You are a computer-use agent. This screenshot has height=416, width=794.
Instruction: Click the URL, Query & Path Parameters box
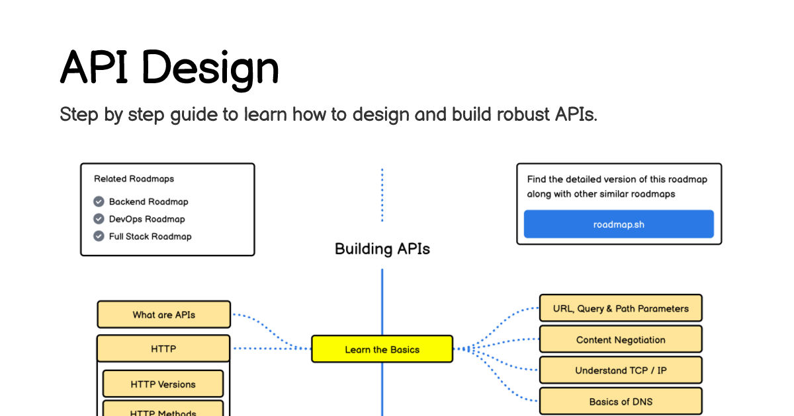pos(620,308)
